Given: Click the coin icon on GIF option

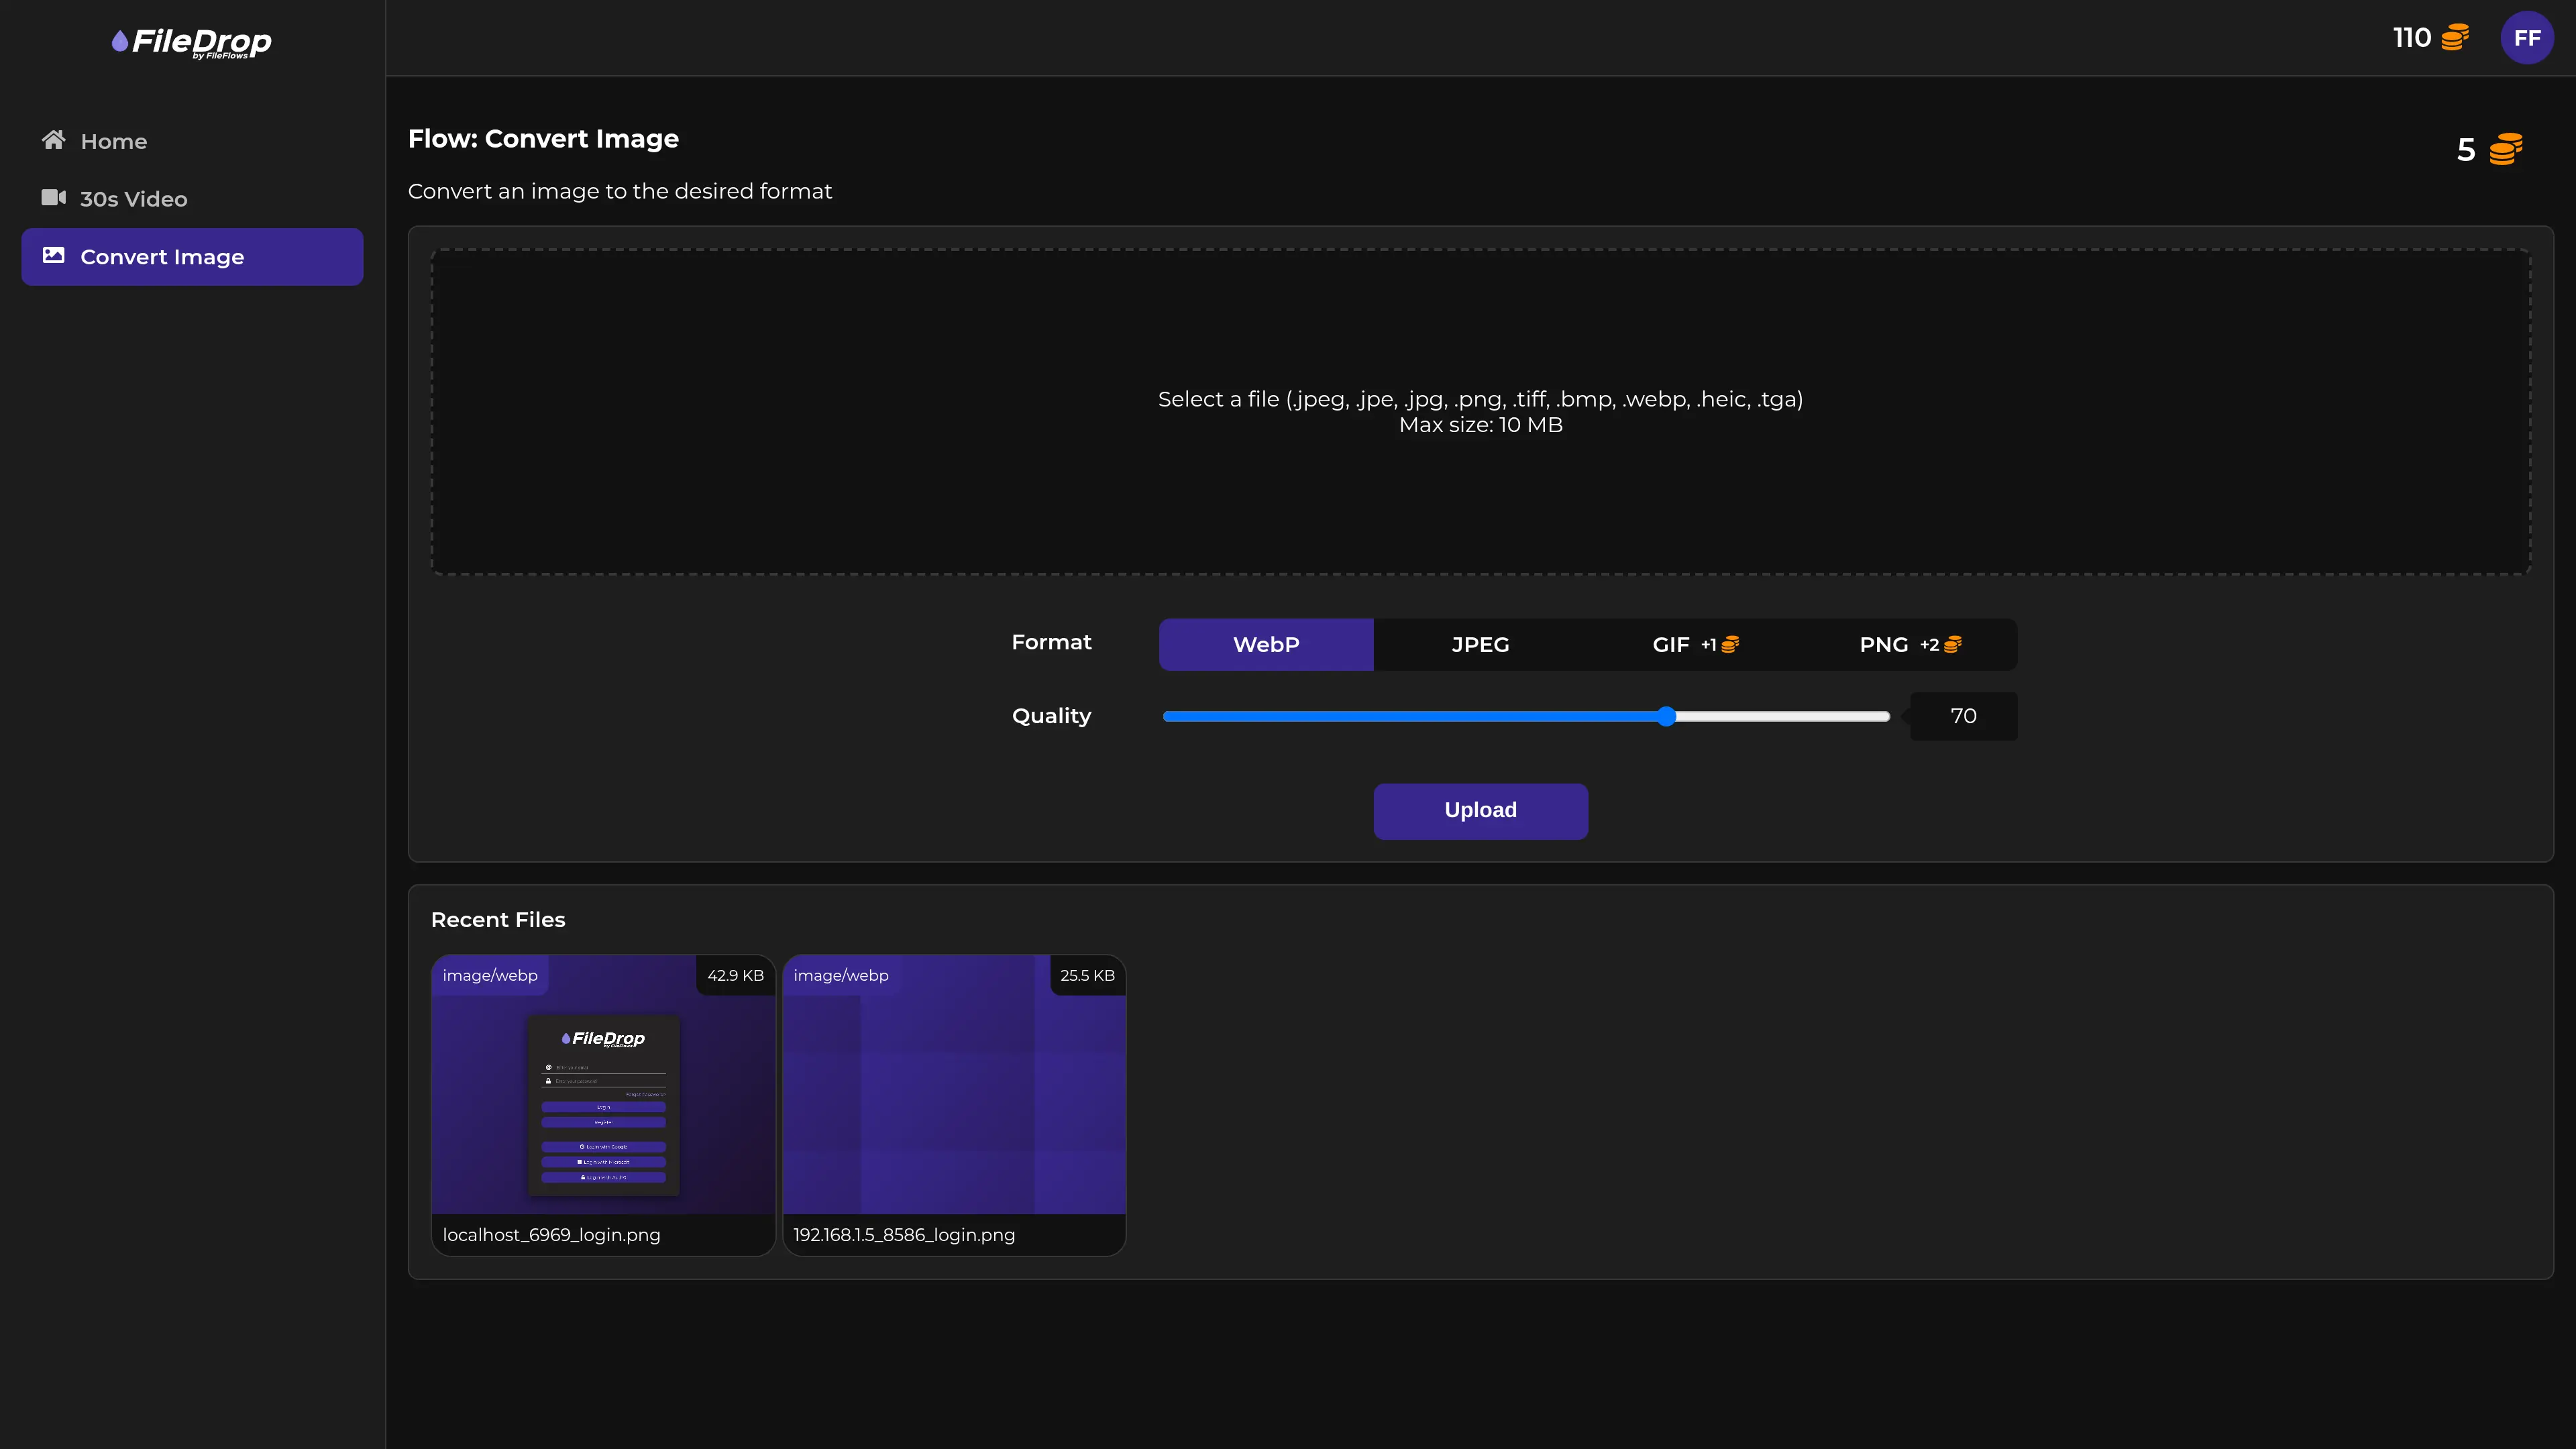Looking at the screenshot, I should click(1730, 645).
